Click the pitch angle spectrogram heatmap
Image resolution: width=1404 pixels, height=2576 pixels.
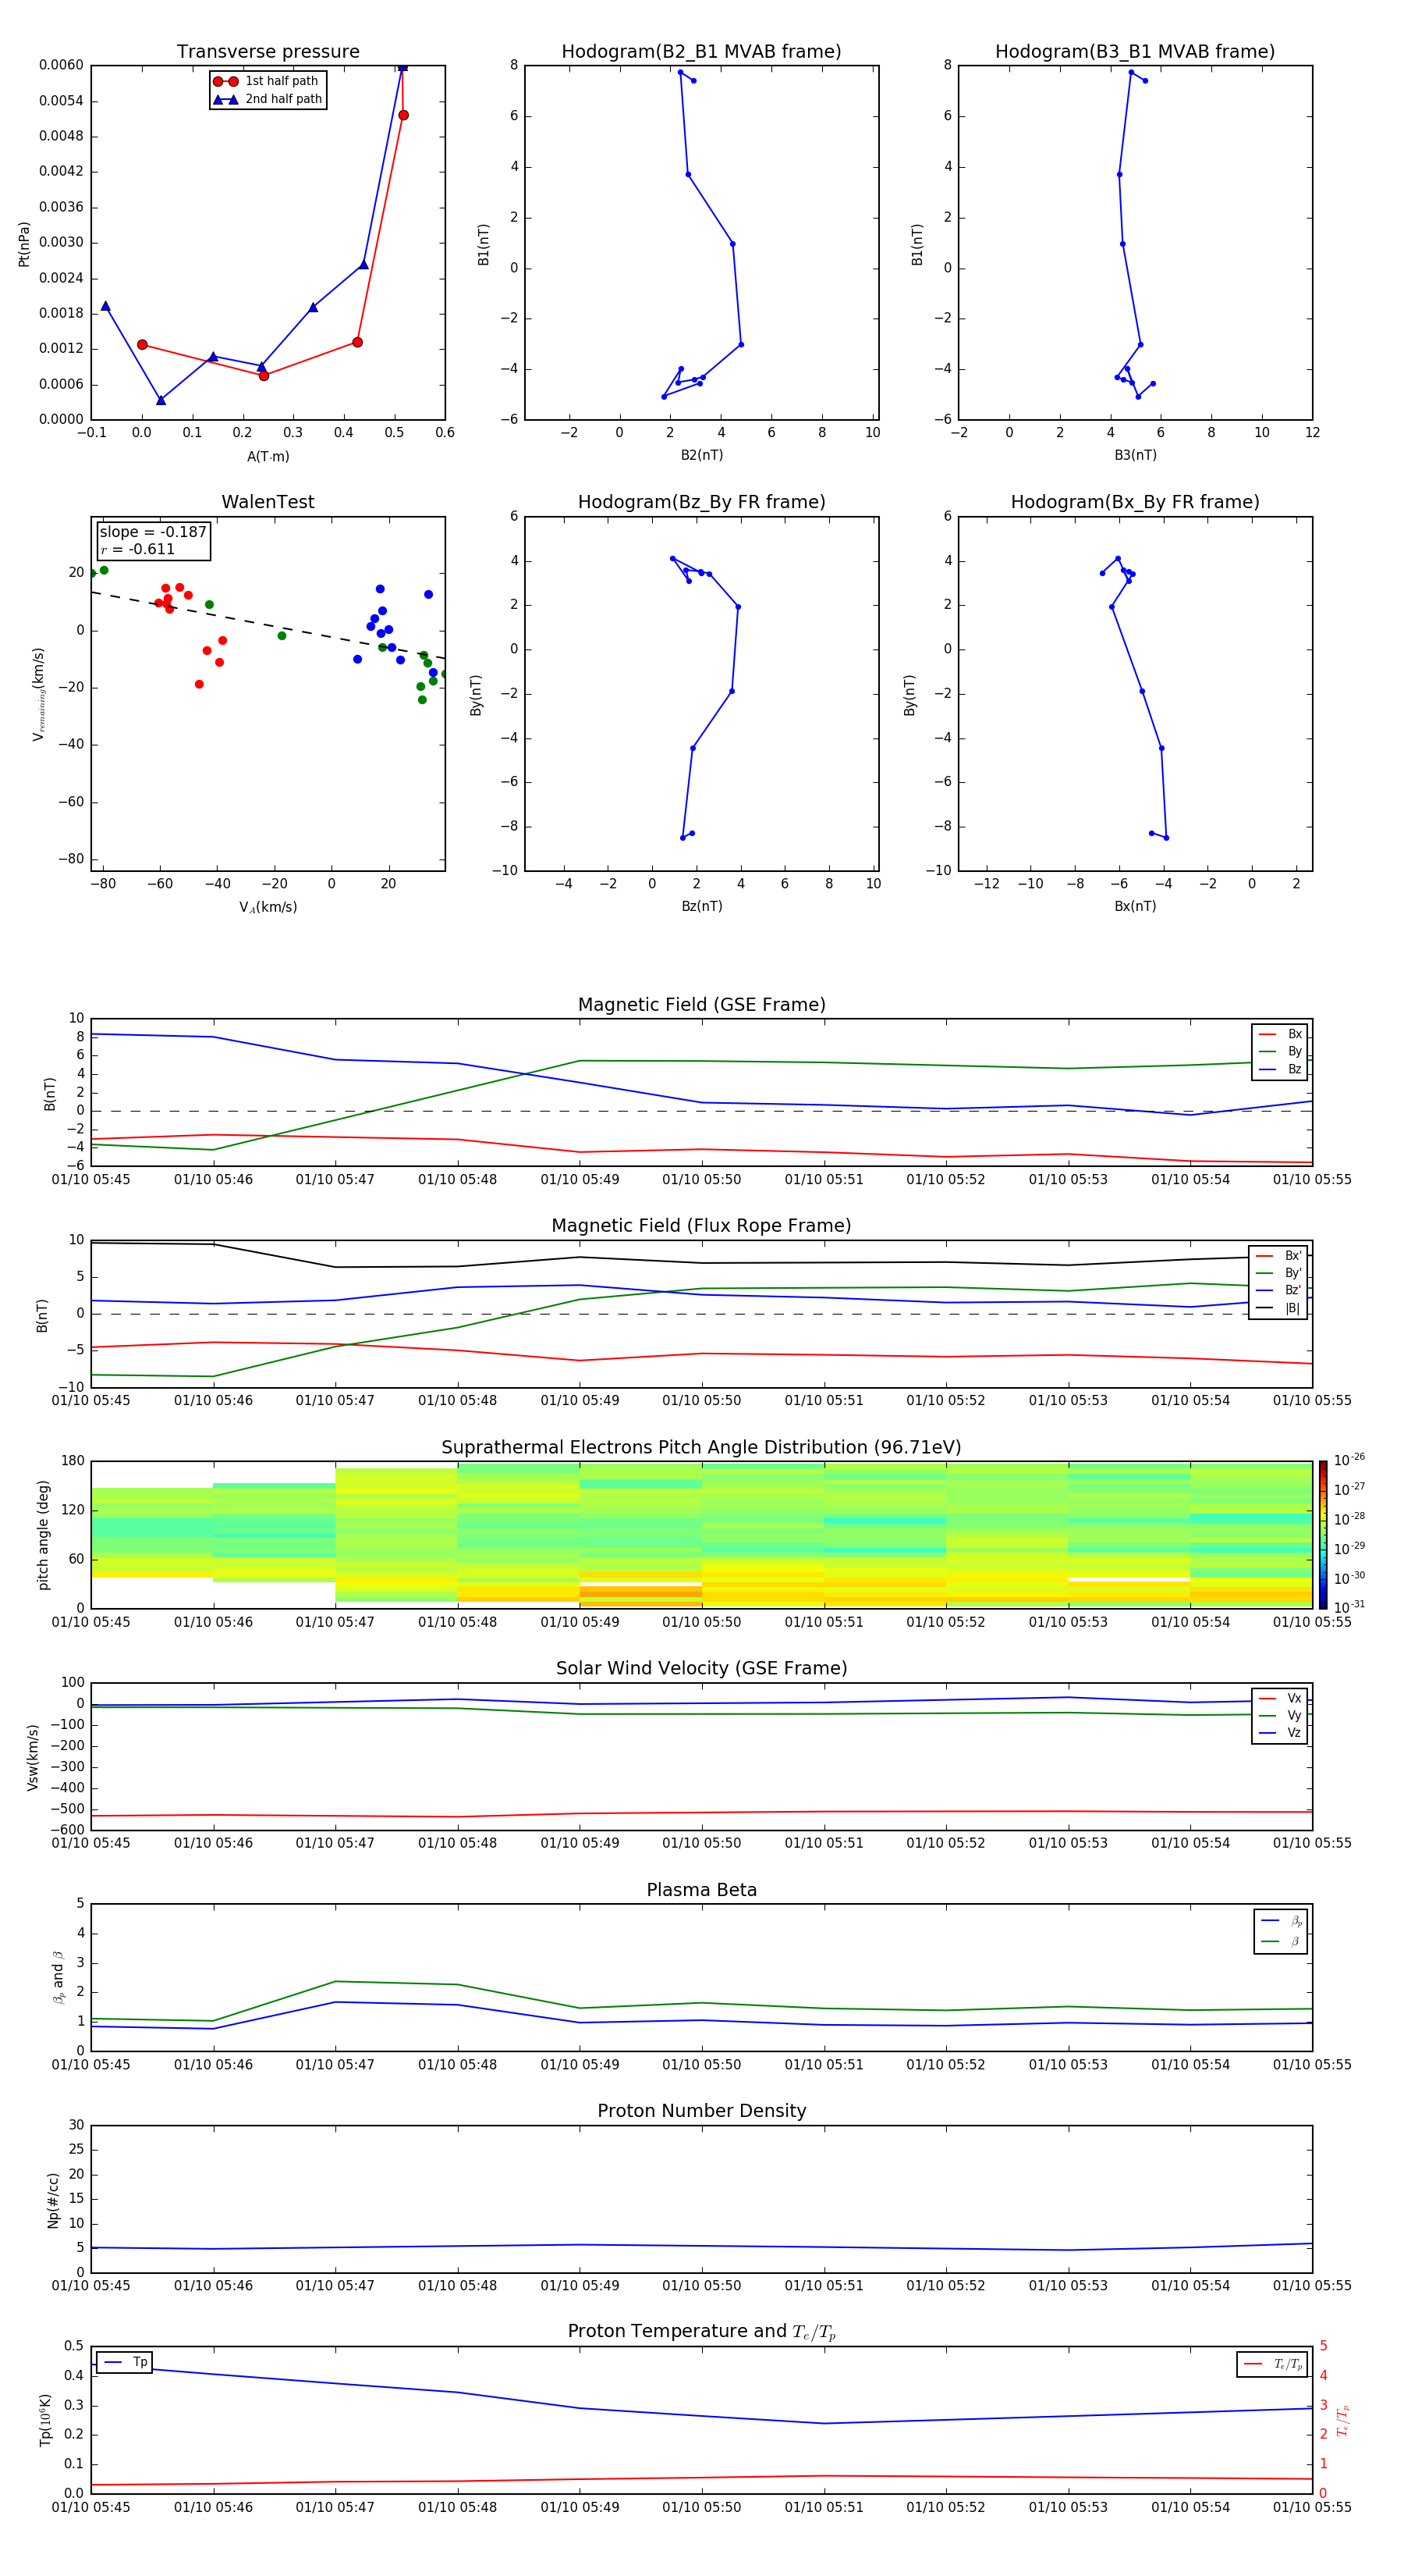(701, 1535)
